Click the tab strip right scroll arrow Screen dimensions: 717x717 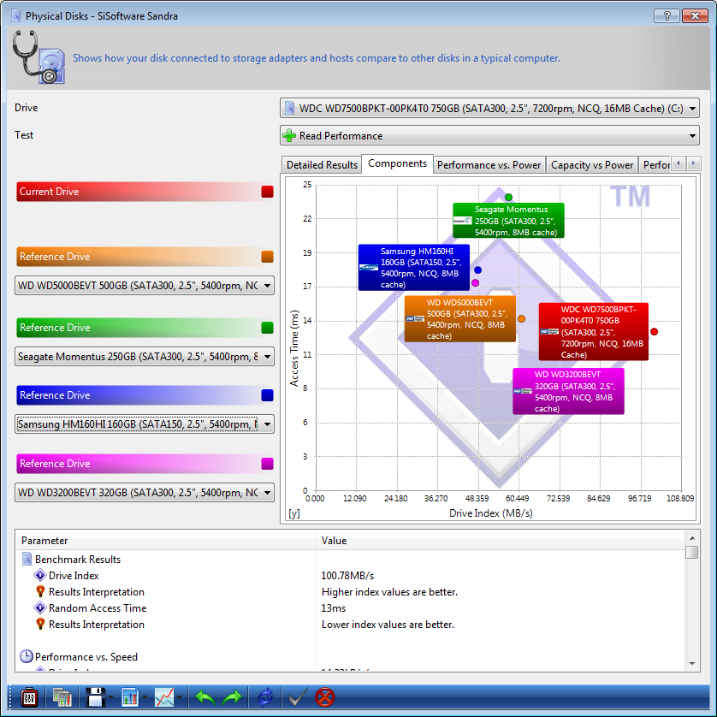[694, 163]
